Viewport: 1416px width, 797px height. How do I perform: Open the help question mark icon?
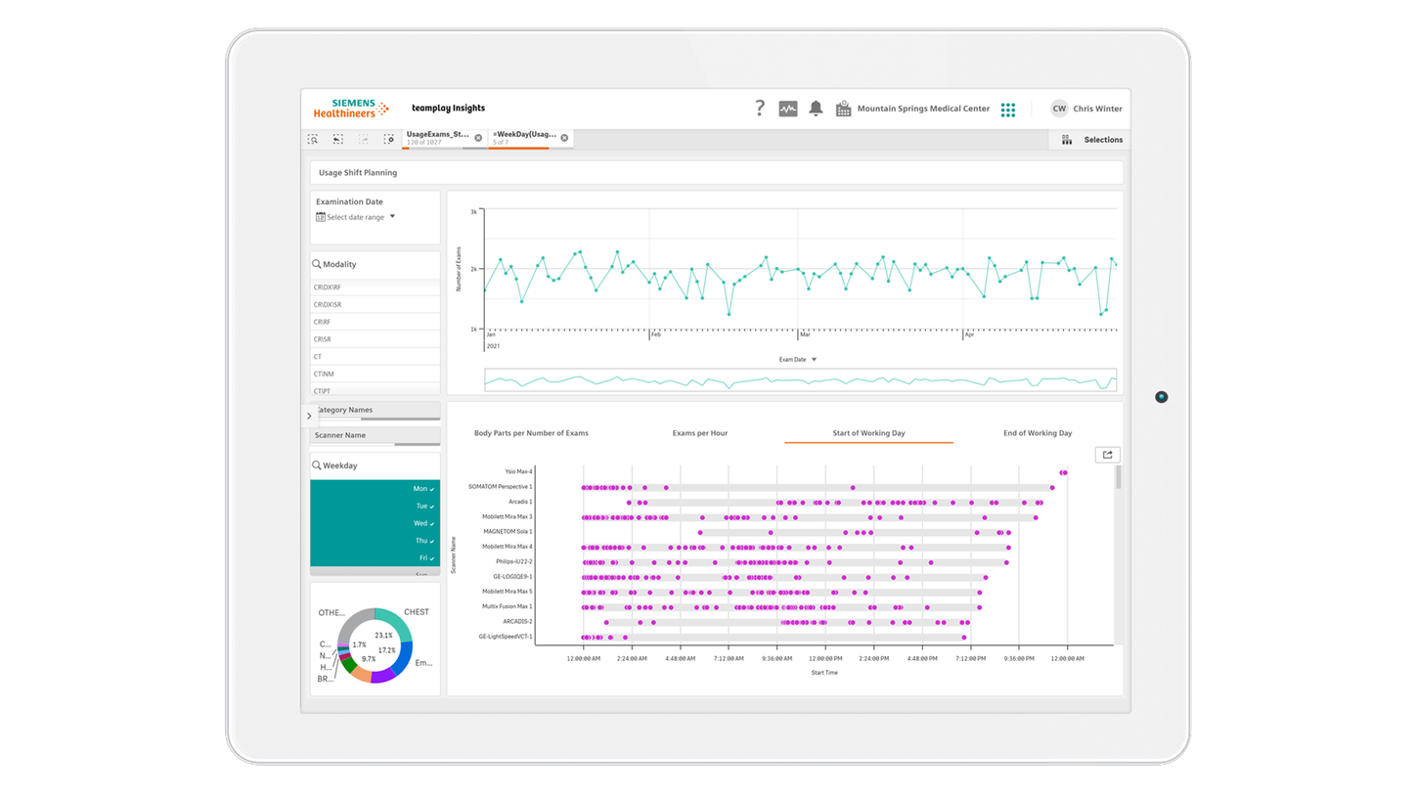760,109
